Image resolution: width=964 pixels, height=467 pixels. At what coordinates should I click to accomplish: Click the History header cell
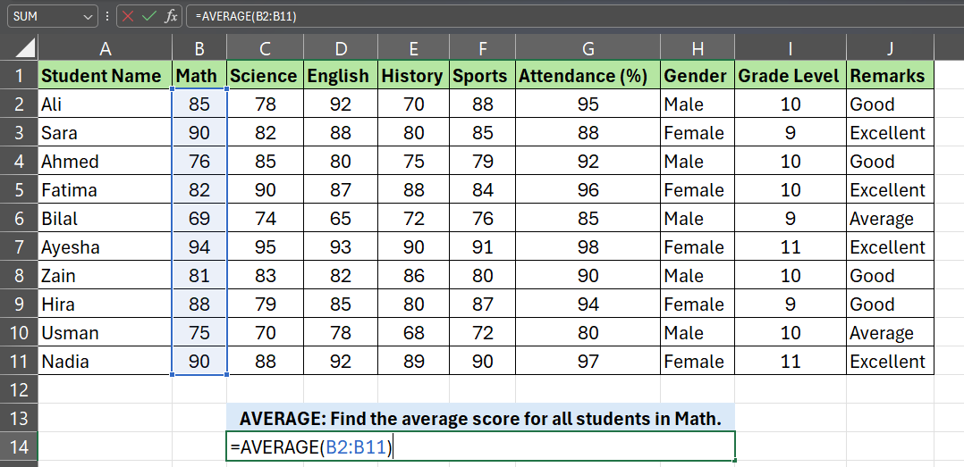(x=414, y=76)
